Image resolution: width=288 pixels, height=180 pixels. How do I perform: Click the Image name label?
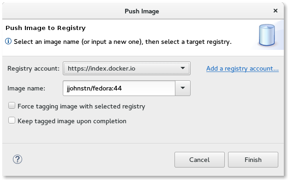pyautogui.click(x=26, y=88)
